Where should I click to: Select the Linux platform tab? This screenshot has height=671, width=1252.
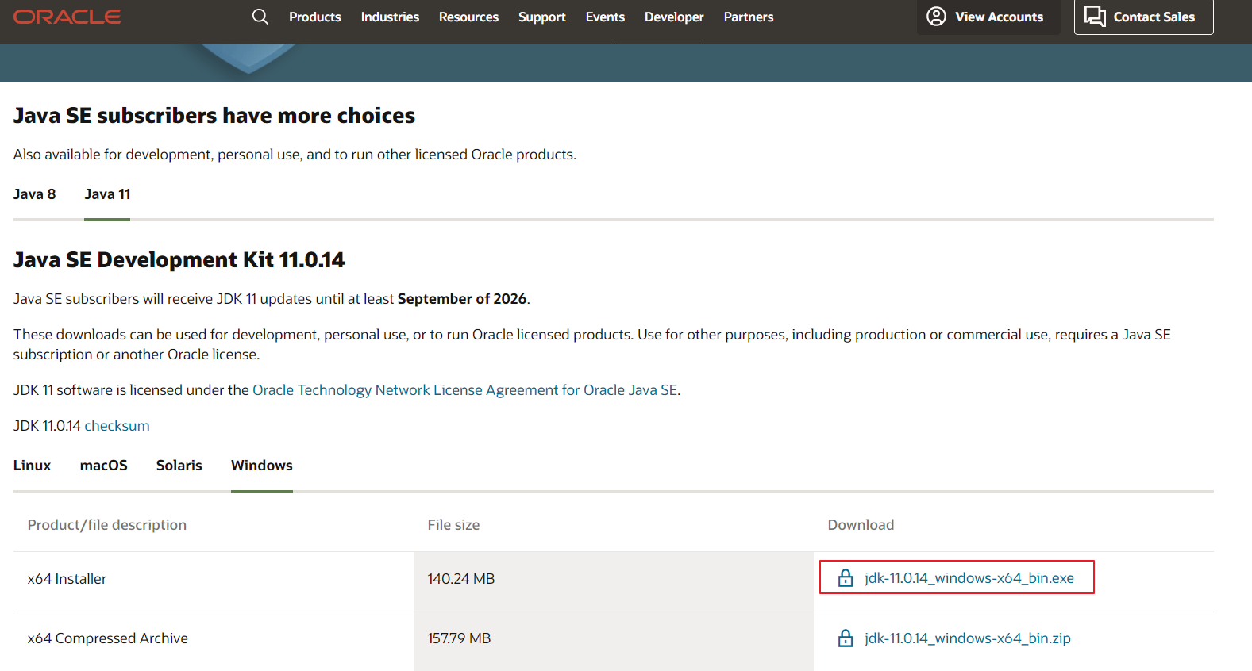point(32,466)
